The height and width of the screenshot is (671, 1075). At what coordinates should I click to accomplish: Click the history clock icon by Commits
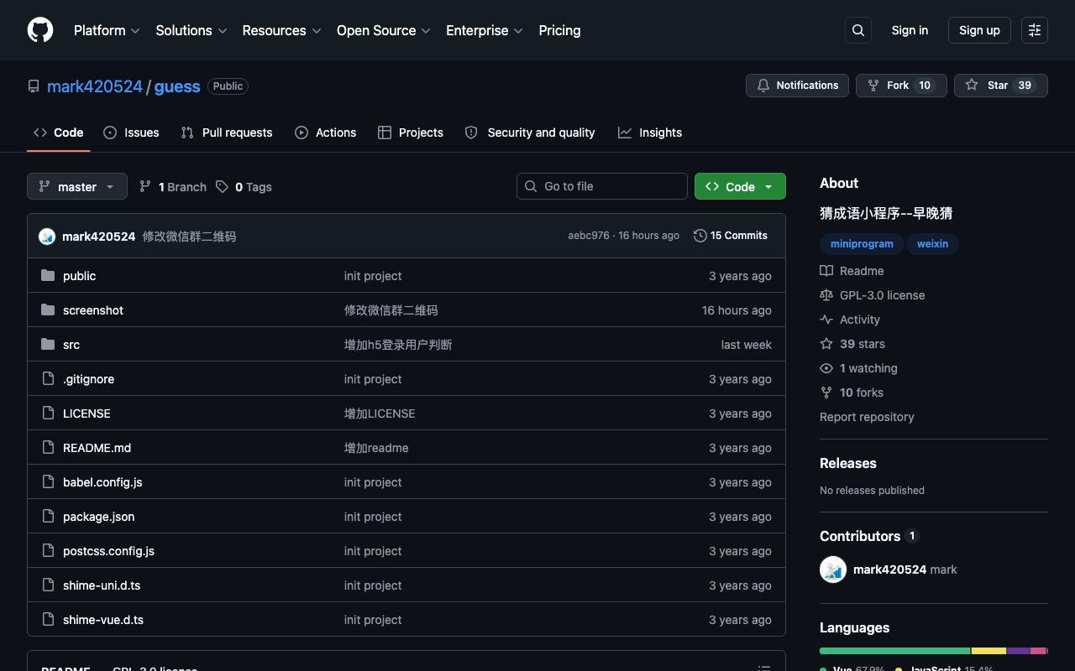(700, 236)
